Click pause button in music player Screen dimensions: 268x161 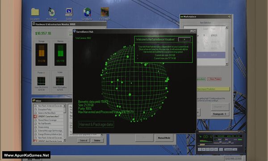click(208, 149)
